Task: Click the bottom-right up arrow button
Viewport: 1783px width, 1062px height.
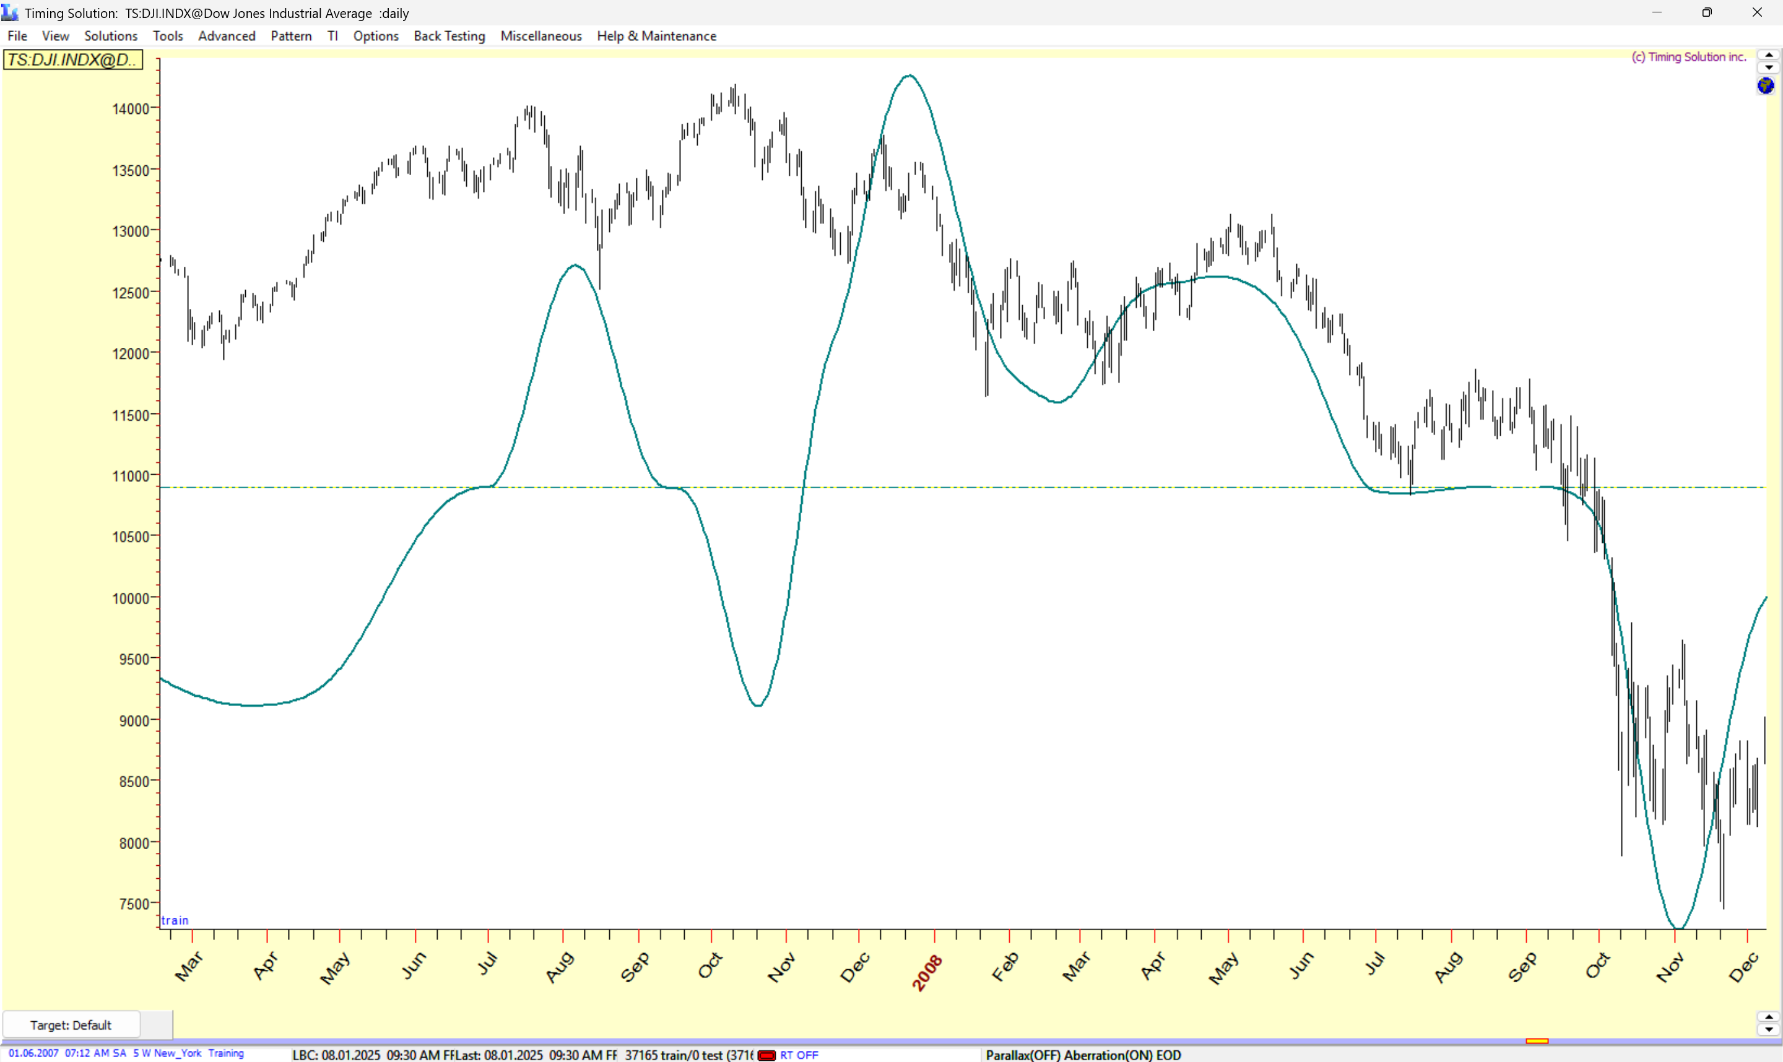Action: pyautogui.click(x=1769, y=1017)
